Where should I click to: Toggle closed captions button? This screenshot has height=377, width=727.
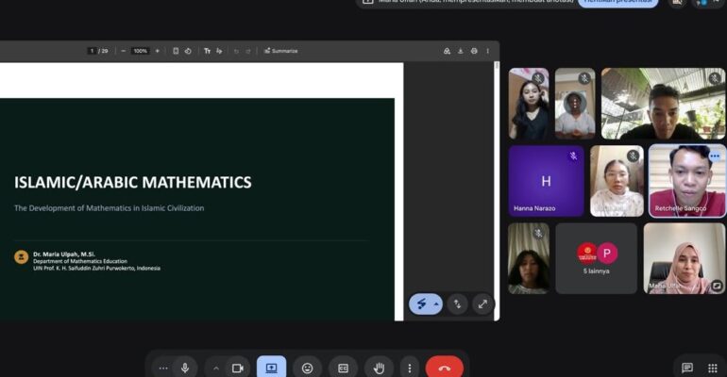tap(343, 369)
